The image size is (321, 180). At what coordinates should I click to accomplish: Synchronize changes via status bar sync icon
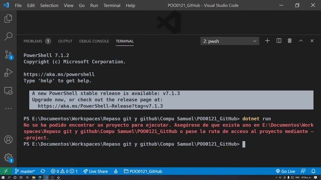coord(43,171)
